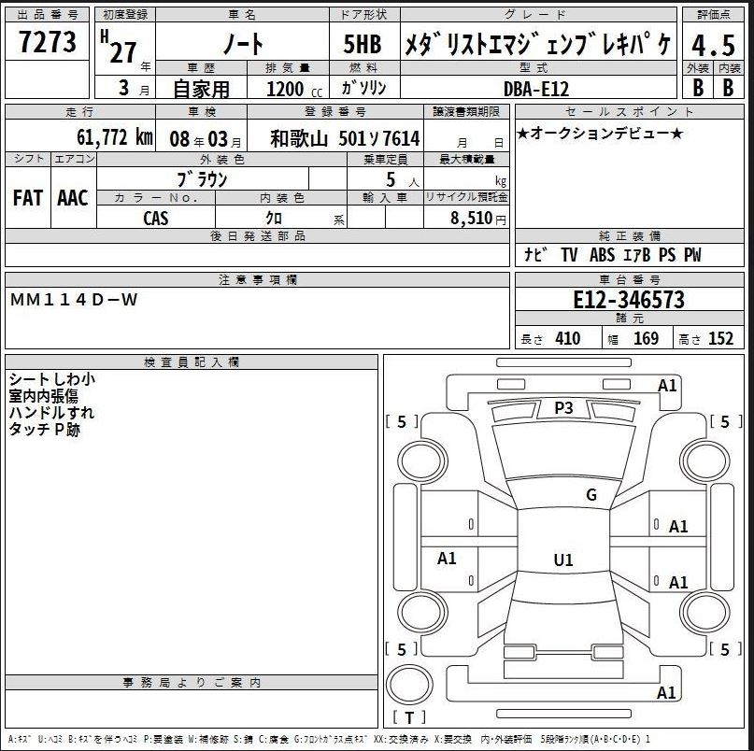Click the 事務局よりご案内 header
The image size is (754, 751).
[192, 683]
